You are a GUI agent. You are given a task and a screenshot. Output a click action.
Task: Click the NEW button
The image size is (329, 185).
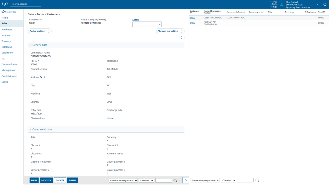point(34,181)
